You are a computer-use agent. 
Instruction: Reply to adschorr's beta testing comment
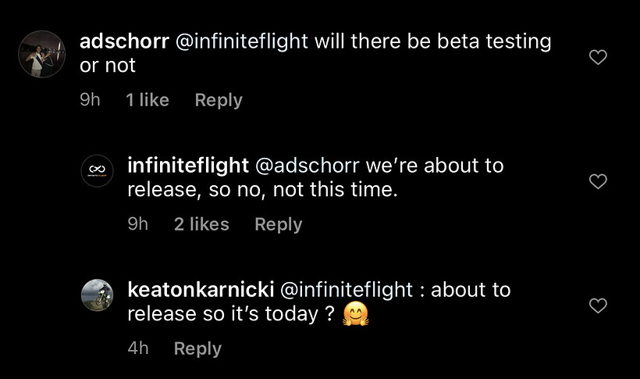coord(219,100)
